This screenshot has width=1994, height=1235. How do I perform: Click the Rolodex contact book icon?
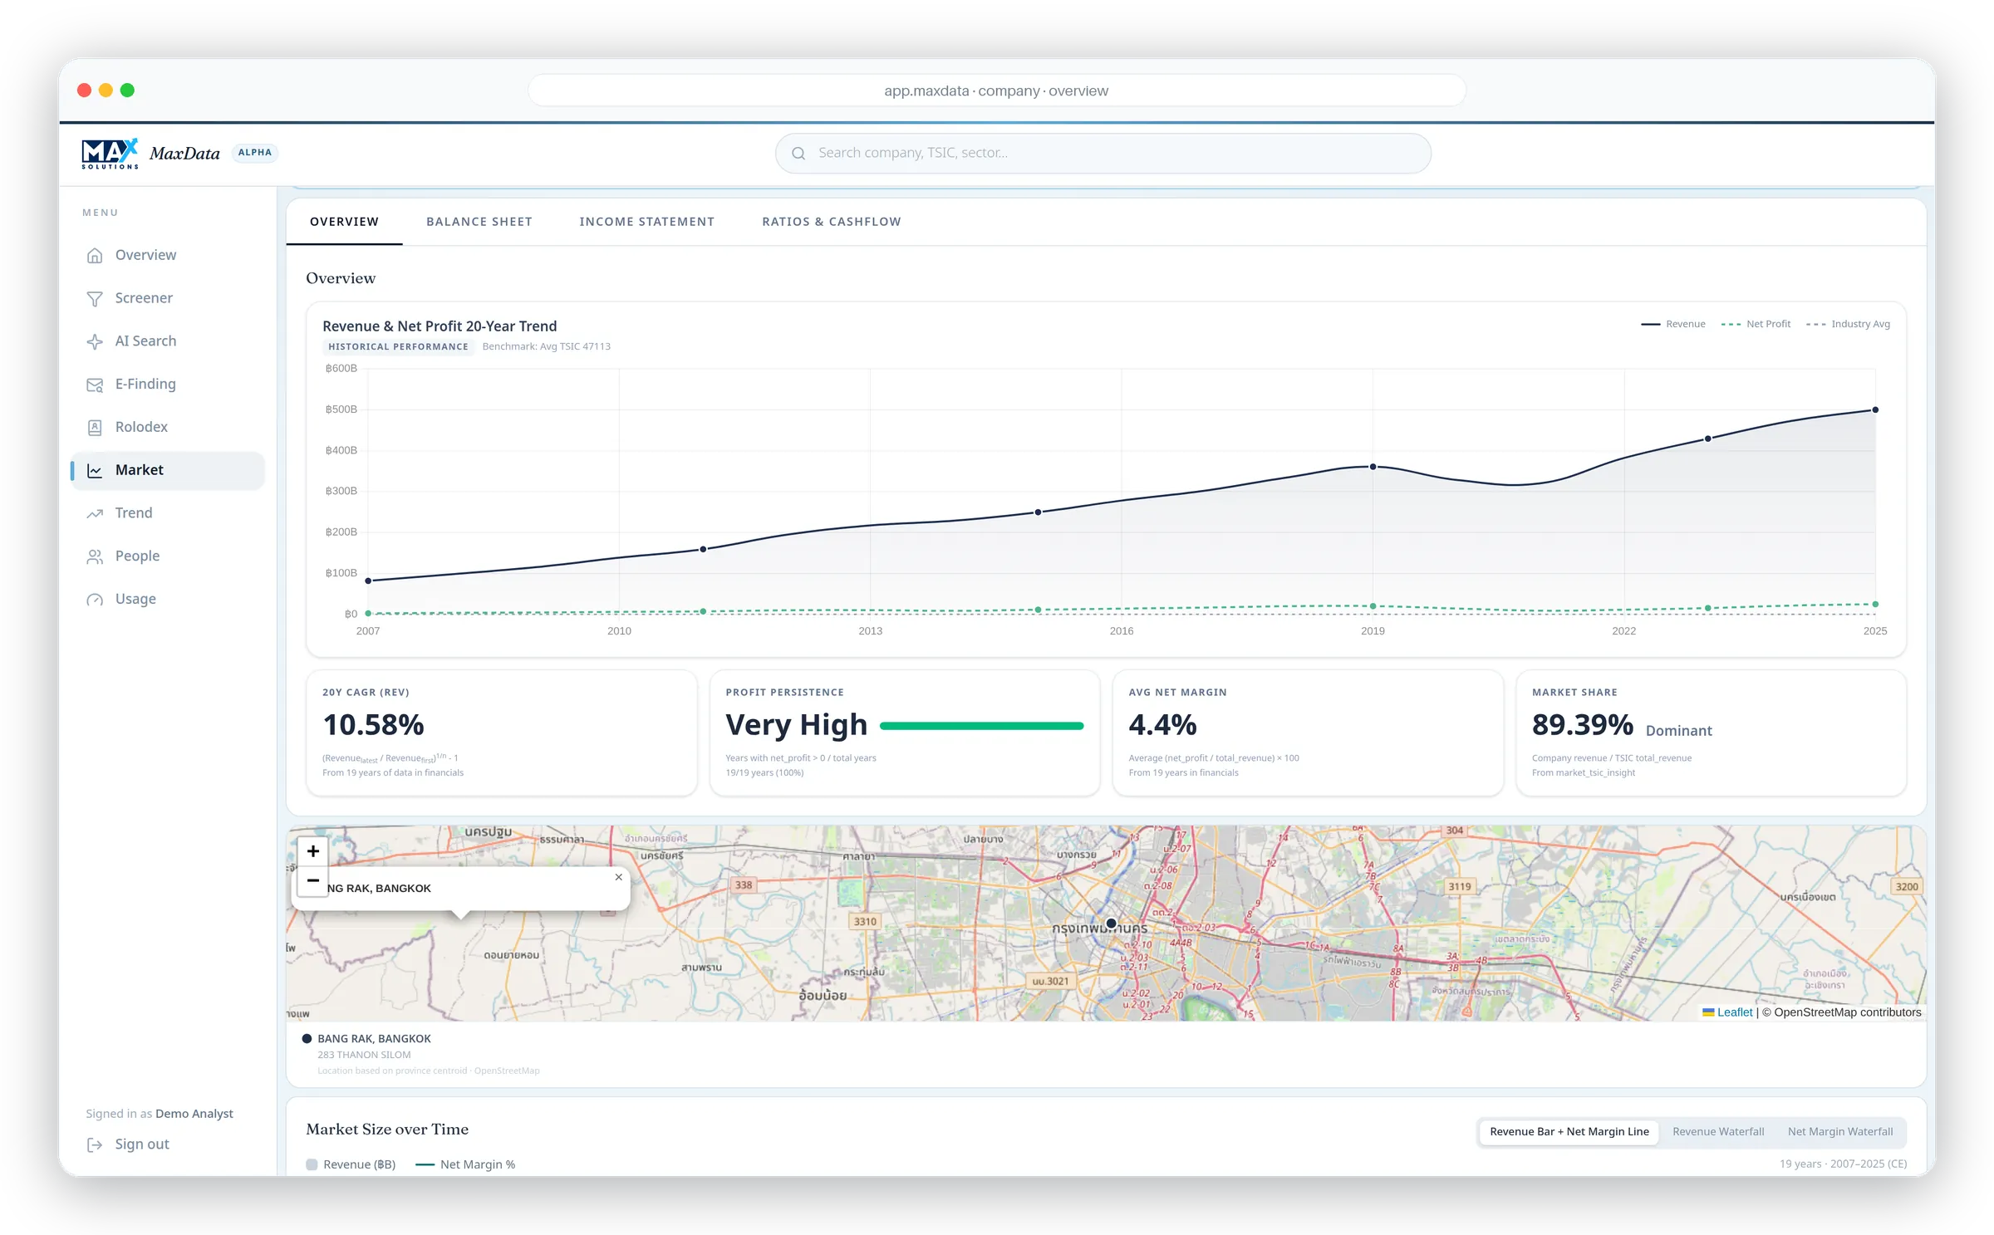click(x=95, y=428)
